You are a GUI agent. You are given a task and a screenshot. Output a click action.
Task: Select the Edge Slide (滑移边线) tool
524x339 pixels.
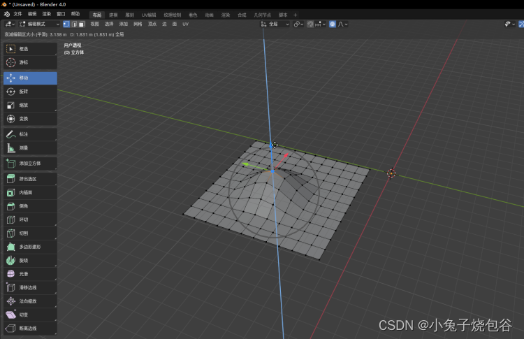pyautogui.click(x=30, y=287)
